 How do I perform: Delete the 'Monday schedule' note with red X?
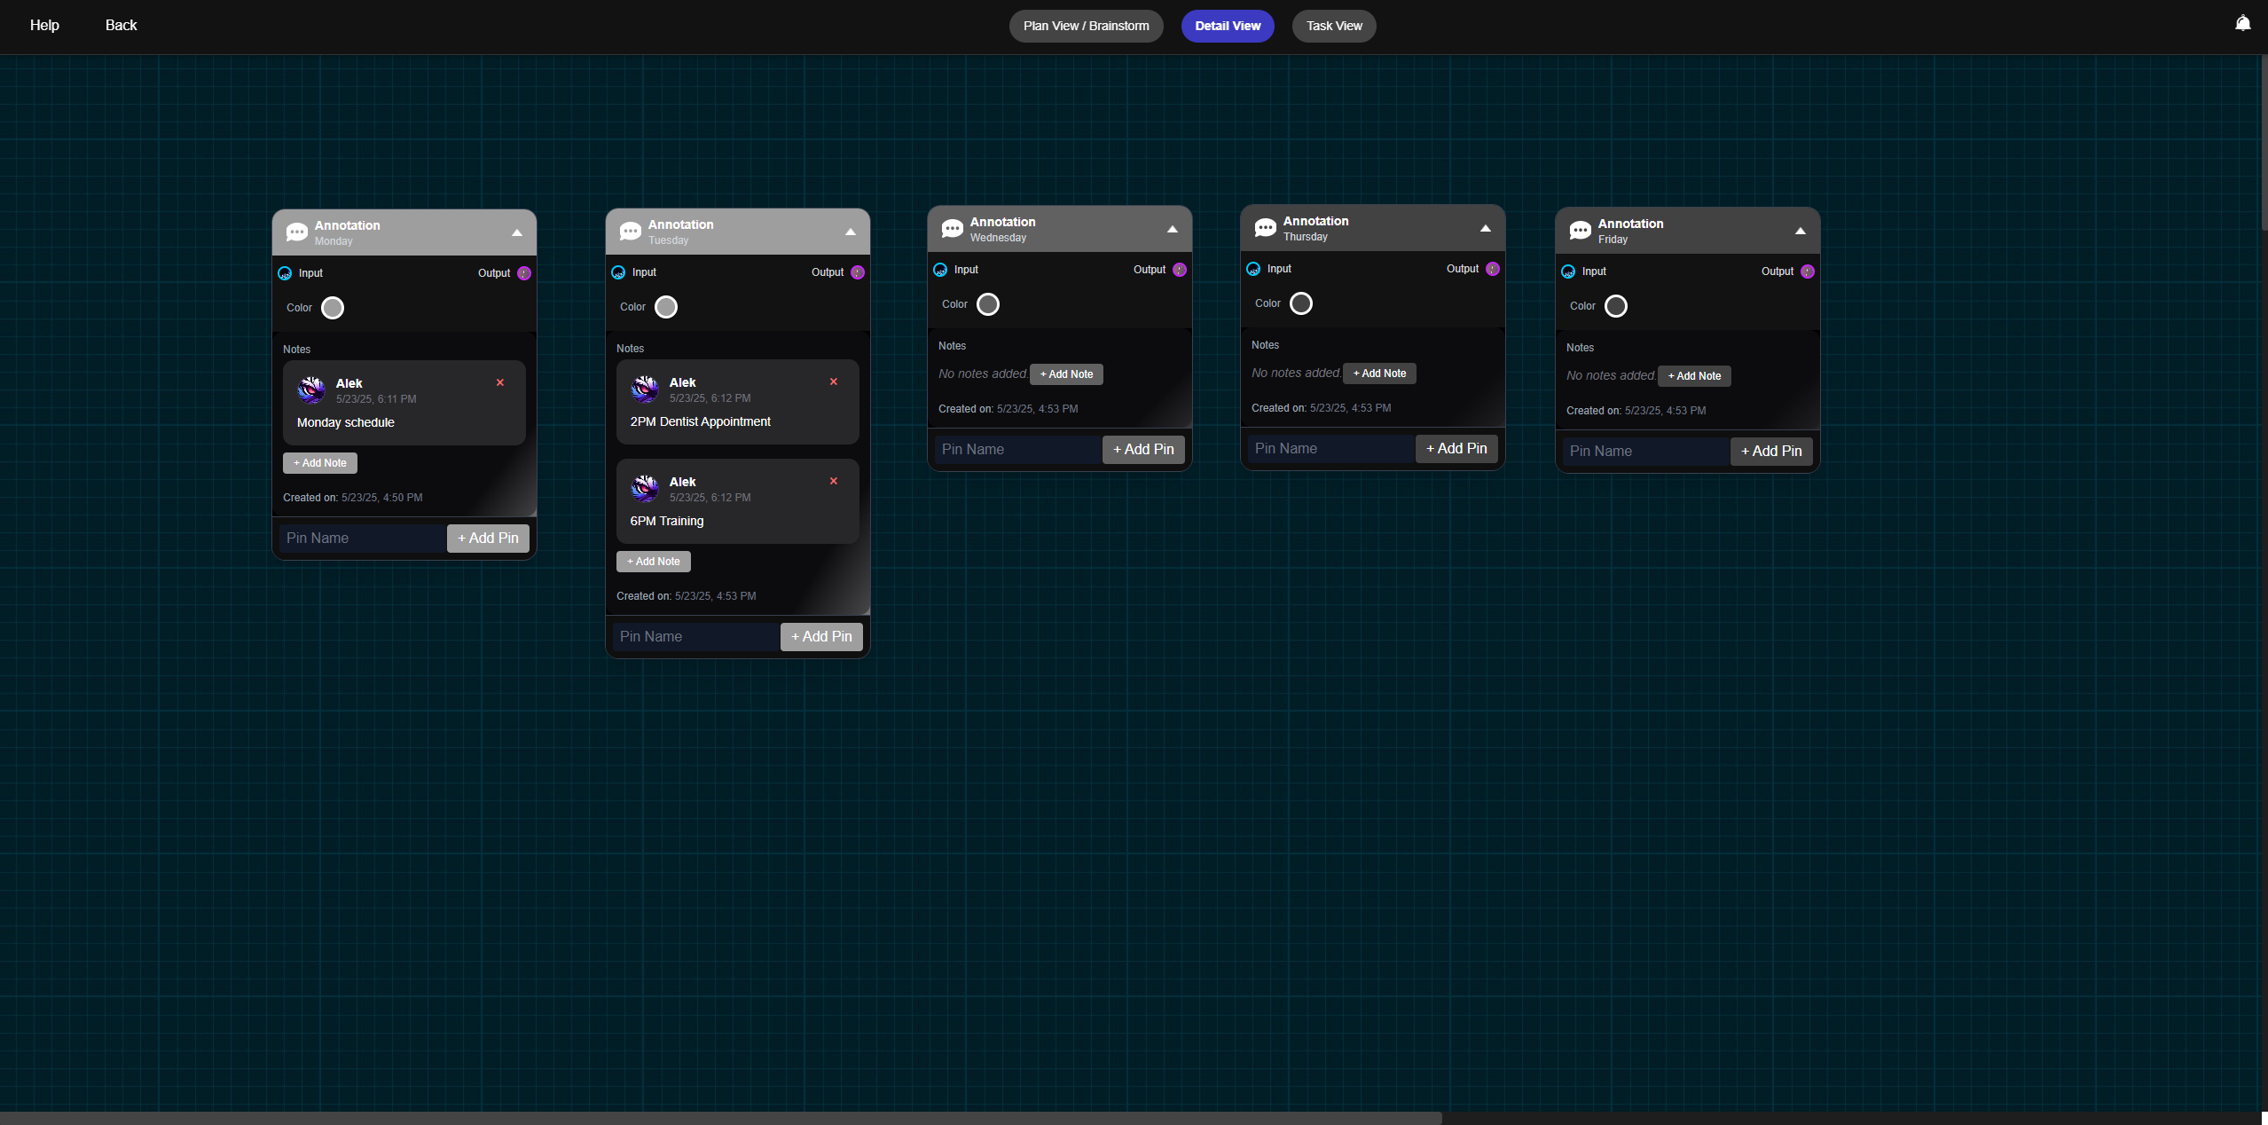point(500,382)
